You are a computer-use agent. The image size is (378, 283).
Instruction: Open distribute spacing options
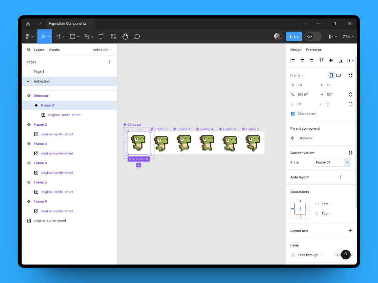tap(350, 61)
